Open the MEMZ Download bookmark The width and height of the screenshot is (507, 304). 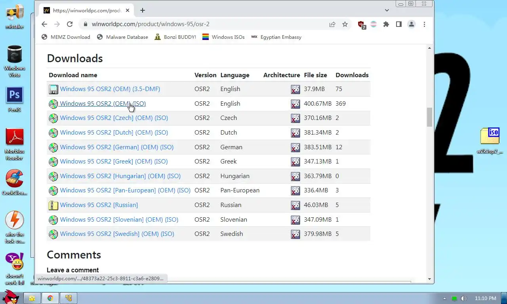coord(66,37)
